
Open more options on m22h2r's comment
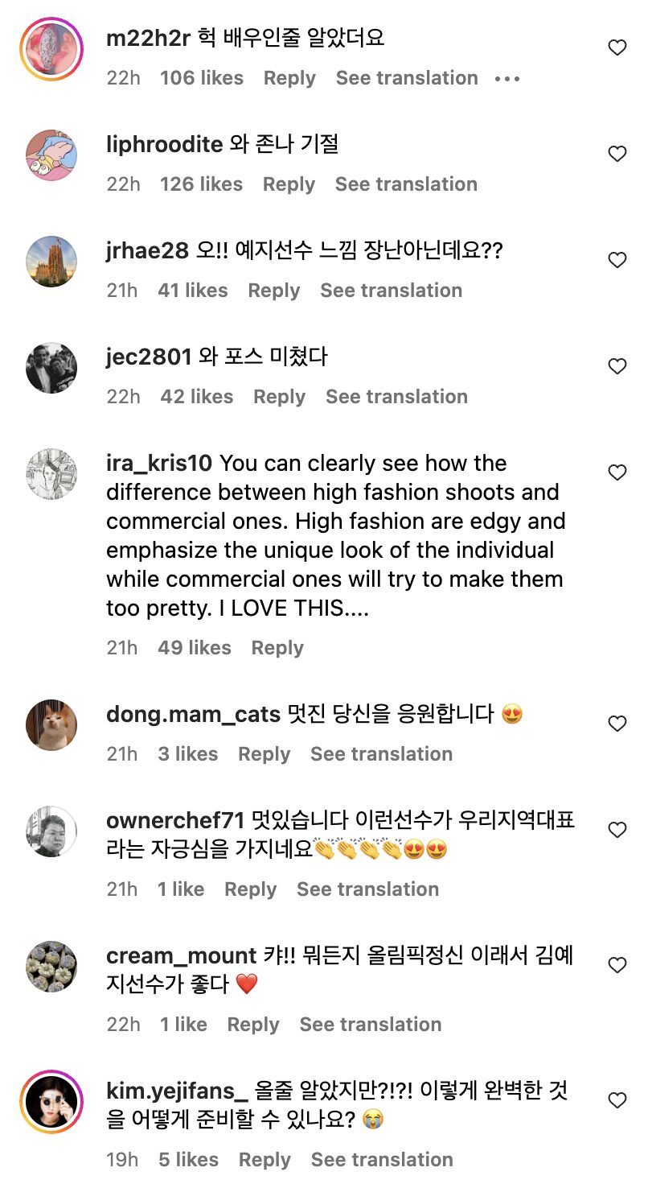(x=507, y=79)
